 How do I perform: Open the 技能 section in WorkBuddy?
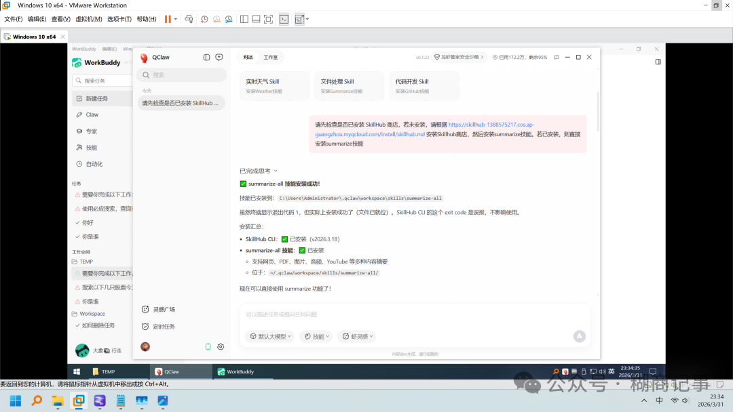[x=90, y=147]
